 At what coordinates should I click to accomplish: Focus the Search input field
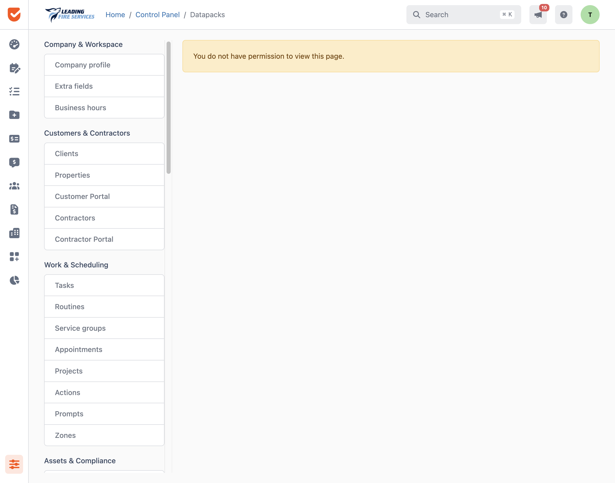point(464,14)
